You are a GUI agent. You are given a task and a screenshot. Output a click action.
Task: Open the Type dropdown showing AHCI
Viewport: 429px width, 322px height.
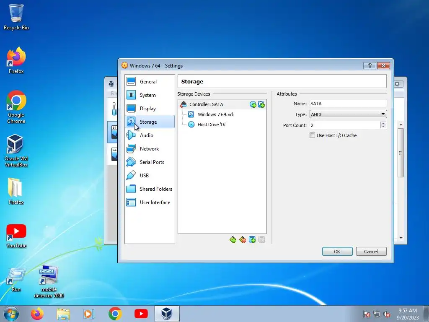pyautogui.click(x=348, y=114)
